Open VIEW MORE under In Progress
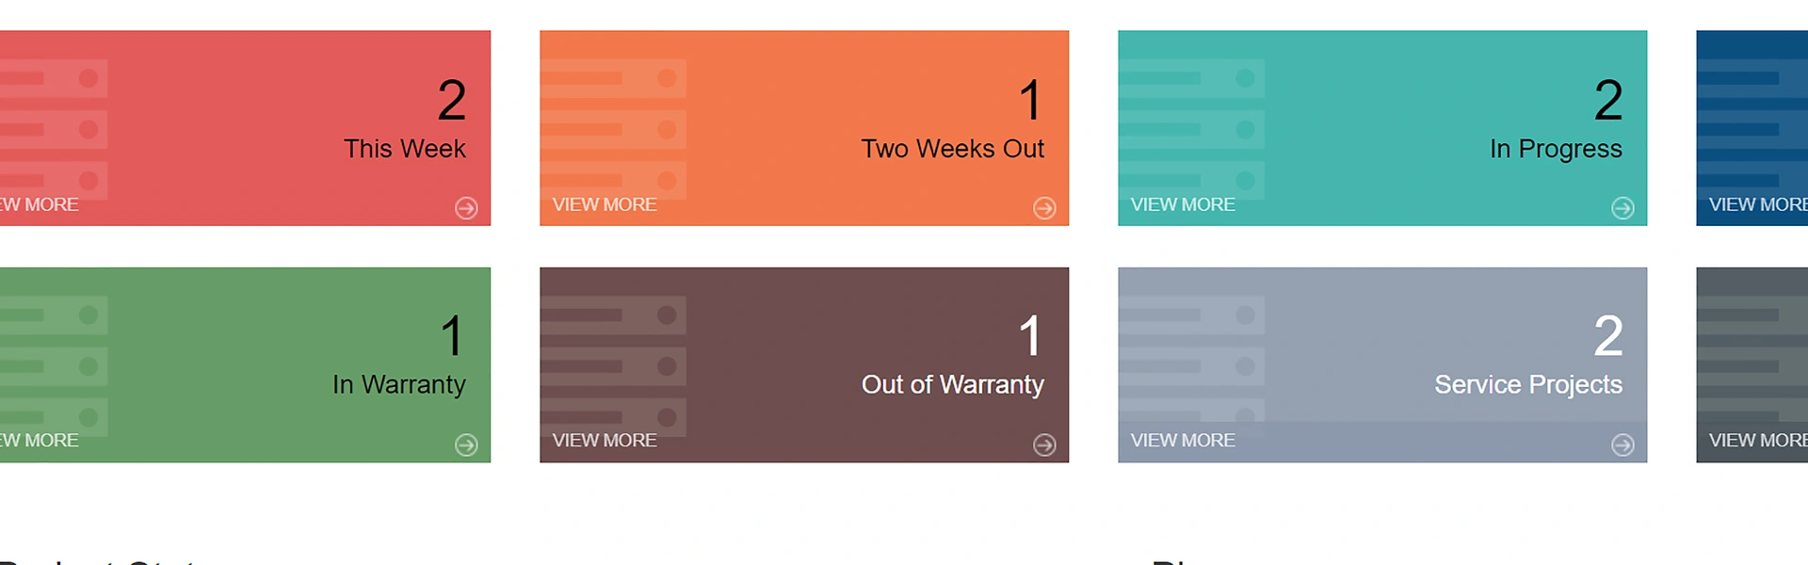 1183,204
